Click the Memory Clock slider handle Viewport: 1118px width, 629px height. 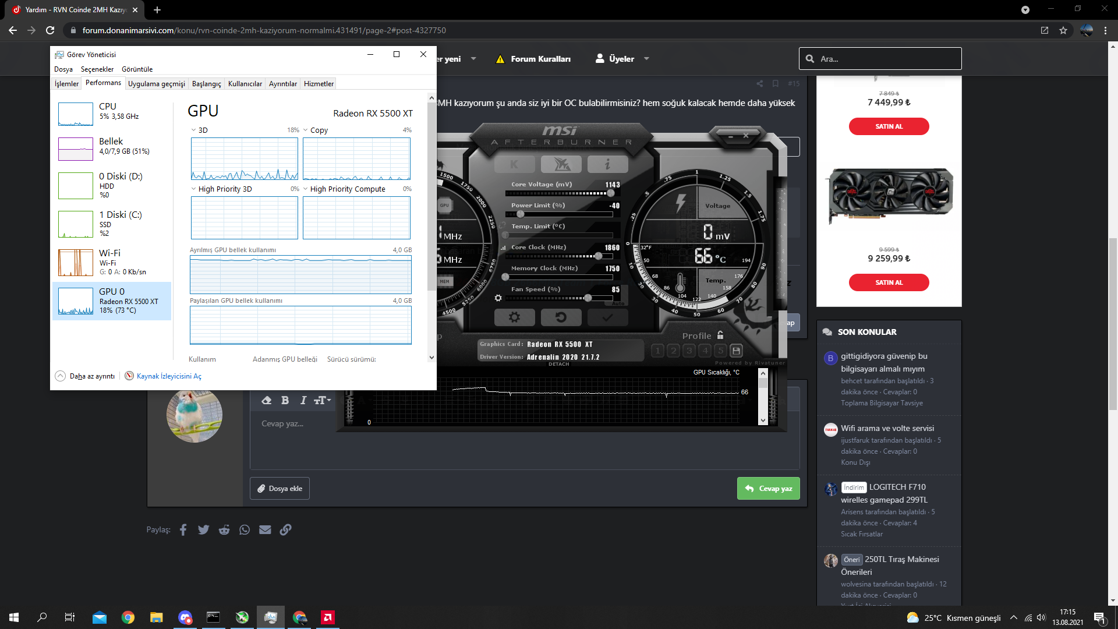pos(505,277)
